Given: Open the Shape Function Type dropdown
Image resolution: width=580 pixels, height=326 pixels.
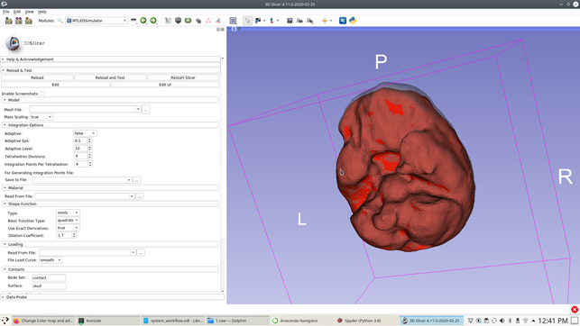Looking at the screenshot, I should point(68,213).
